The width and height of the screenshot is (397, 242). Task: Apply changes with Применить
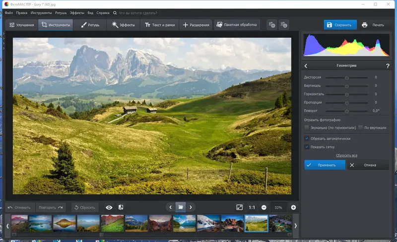pyautogui.click(x=325, y=165)
